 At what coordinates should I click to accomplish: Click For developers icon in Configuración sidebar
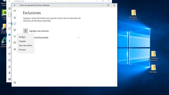10,73
